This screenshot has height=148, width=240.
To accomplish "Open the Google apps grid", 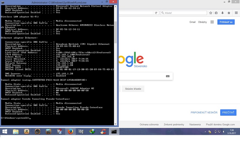I will tap(212, 22).
